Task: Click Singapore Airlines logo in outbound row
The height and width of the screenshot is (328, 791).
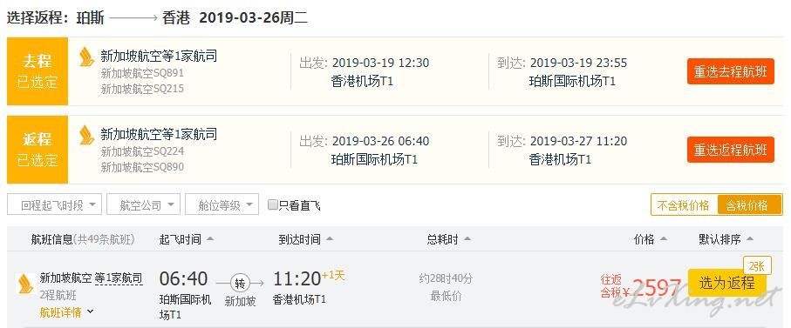Action: (86, 57)
